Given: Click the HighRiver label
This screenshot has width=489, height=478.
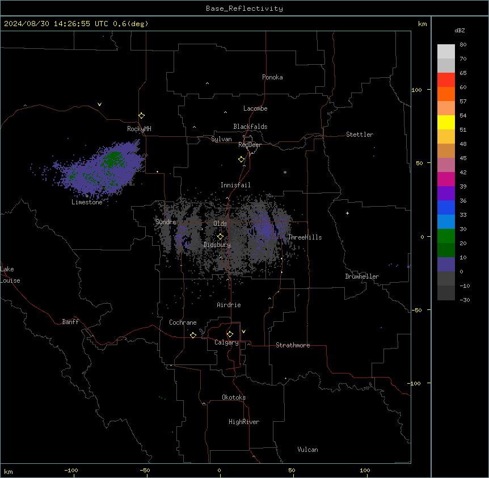Looking at the screenshot, I should 244,422.
